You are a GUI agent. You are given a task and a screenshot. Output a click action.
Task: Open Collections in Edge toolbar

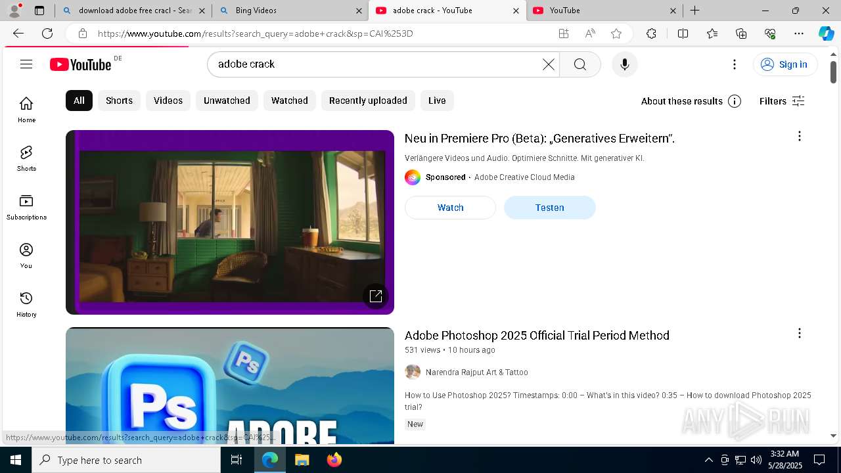[741, 34]
